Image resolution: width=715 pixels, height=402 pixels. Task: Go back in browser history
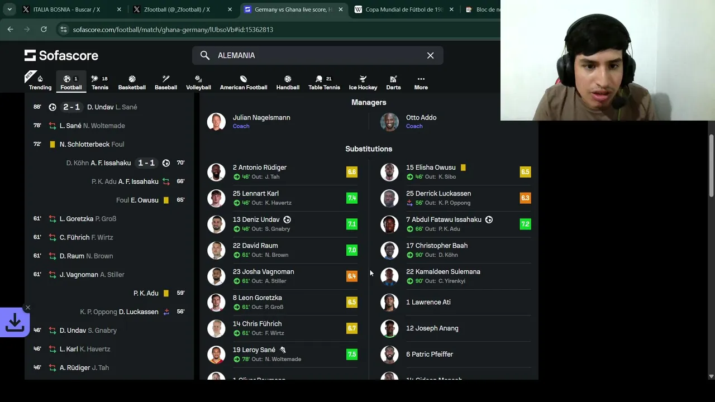pos(10,30)
